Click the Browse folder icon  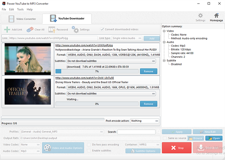pyautogui.click(x=190, y=138)
